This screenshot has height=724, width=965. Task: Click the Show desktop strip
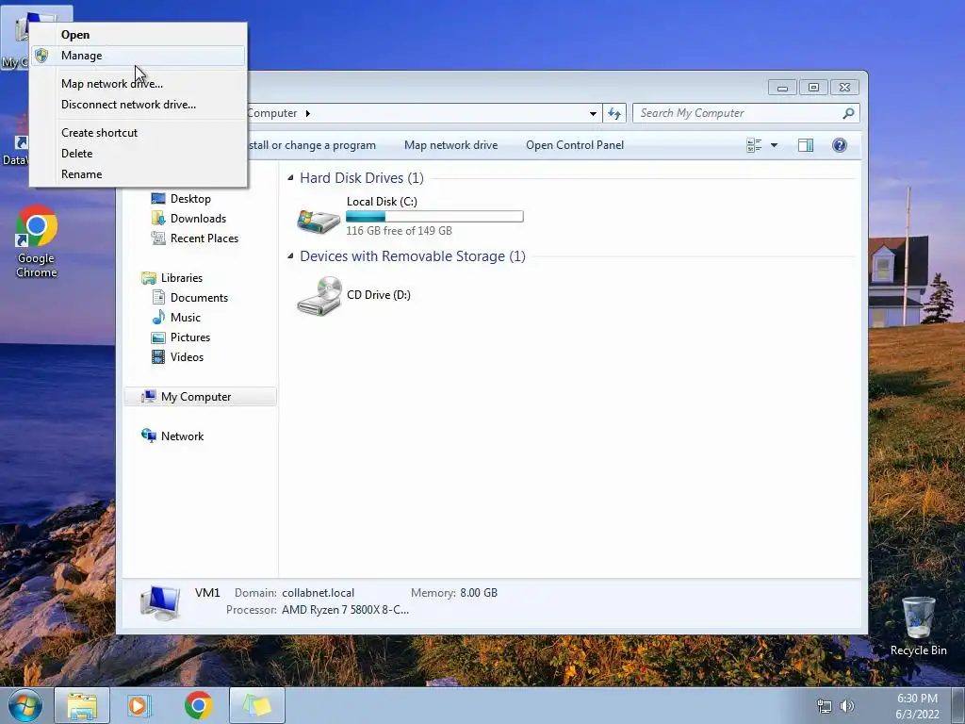pos(958,706)
